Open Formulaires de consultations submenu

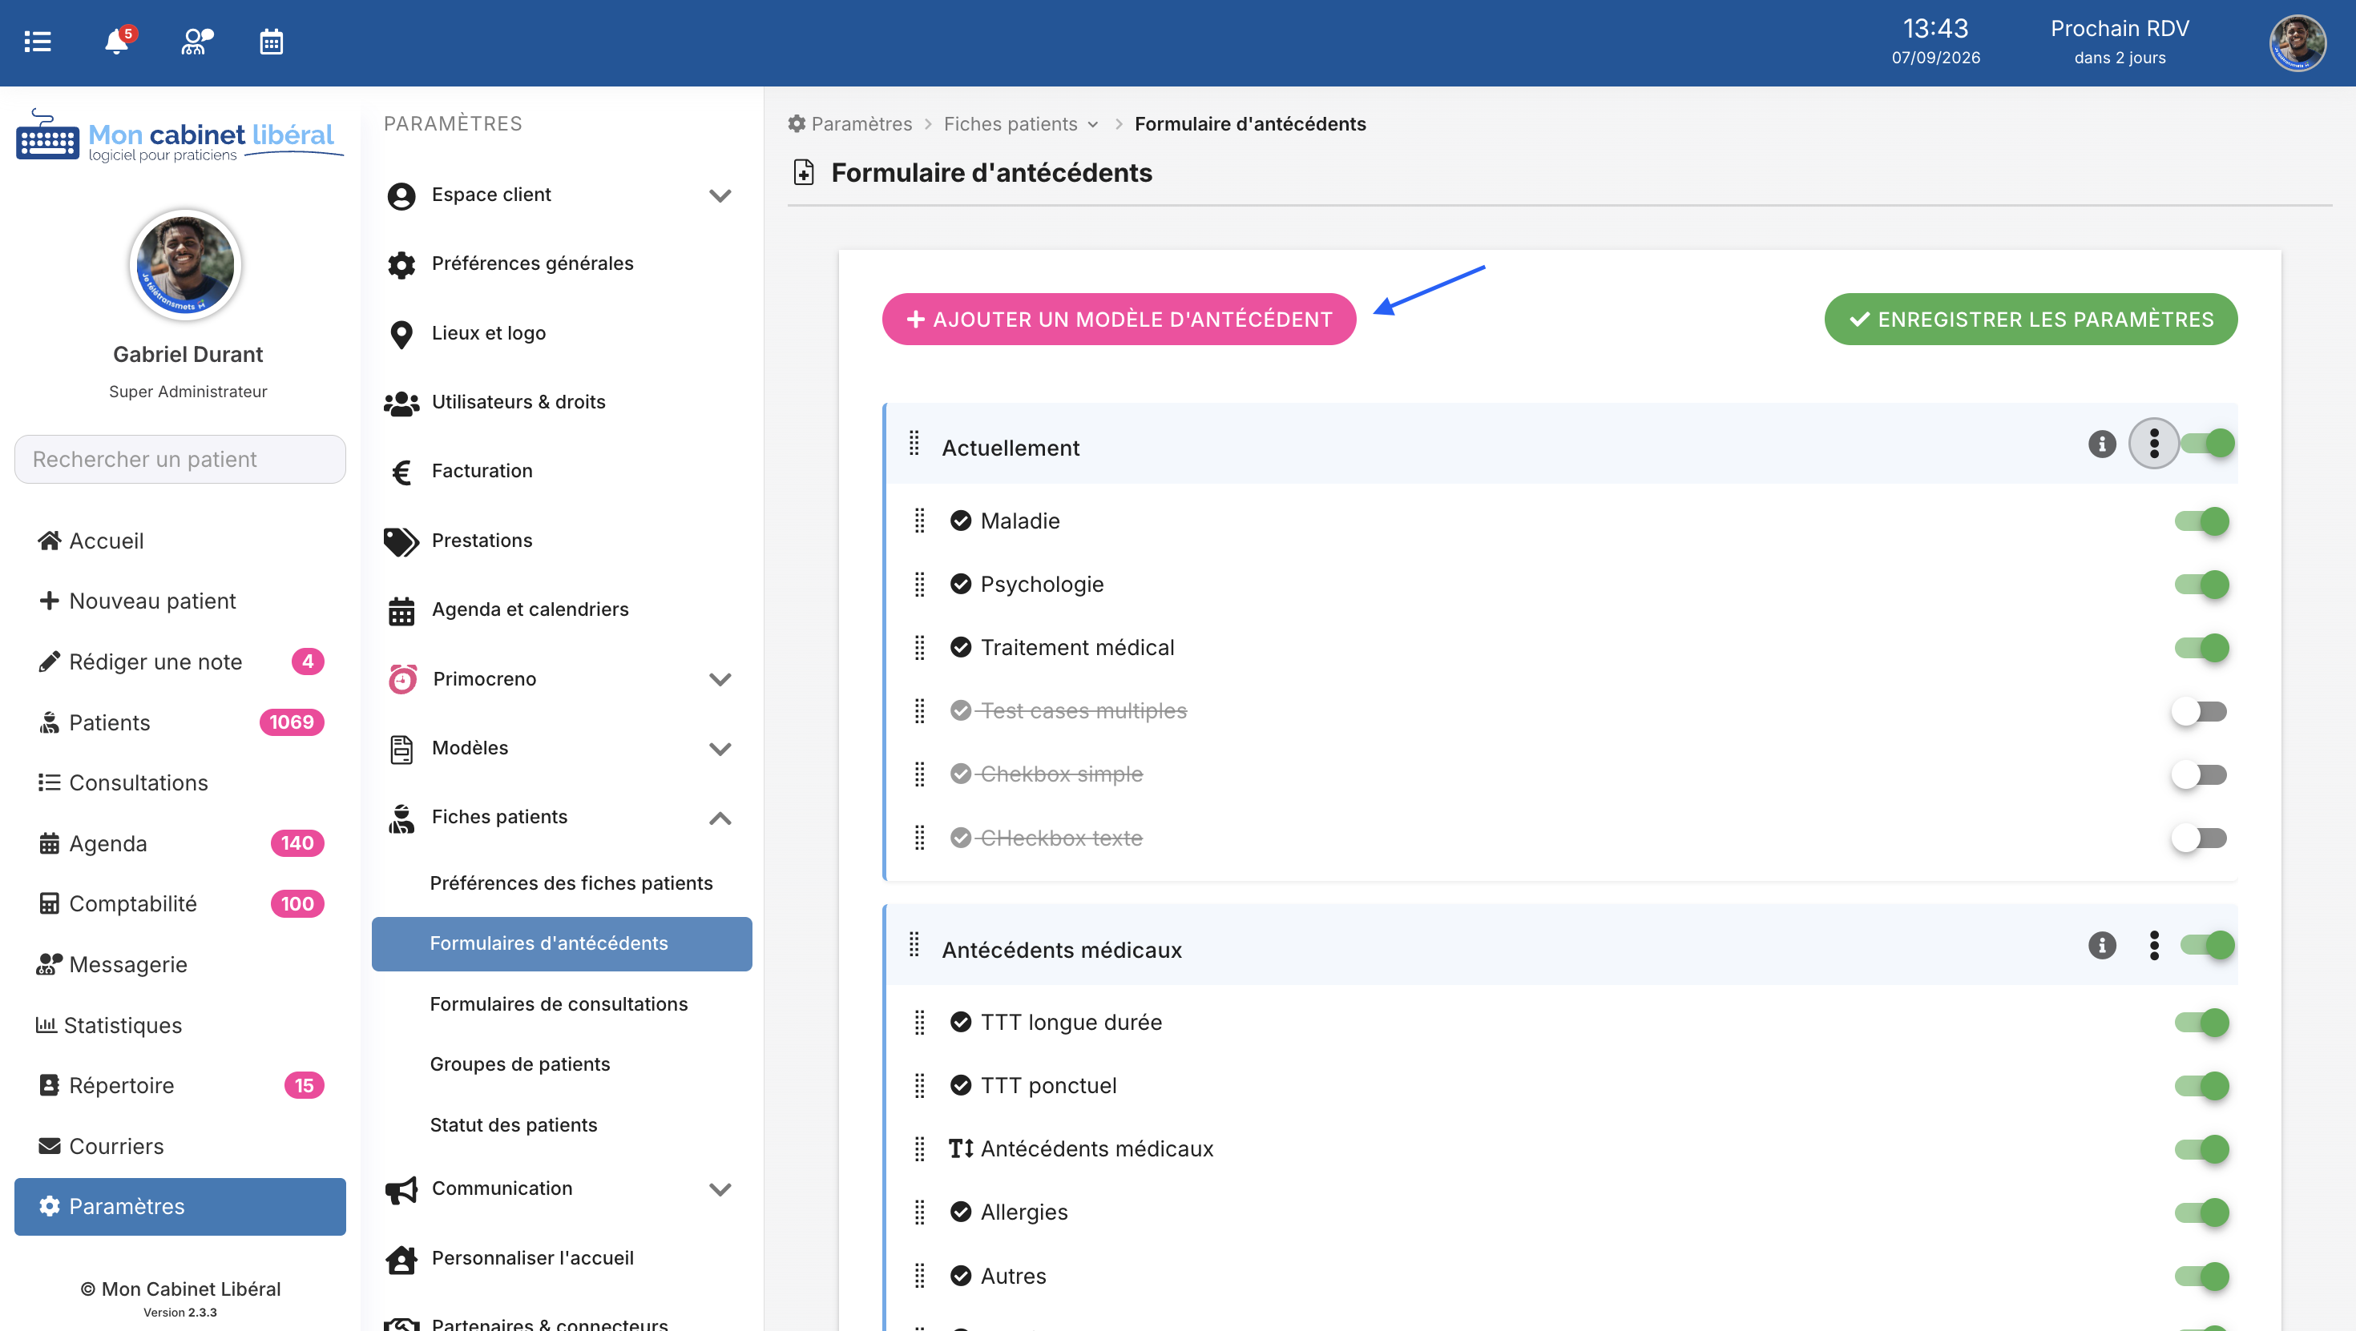[x=559, y=1003]
